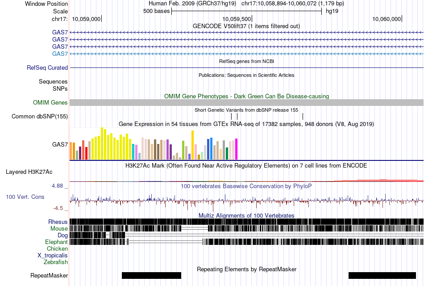Click the -4.5 PhyloP lower limit value
This screenshot has height=286, width=424.
tap(58, 208)
